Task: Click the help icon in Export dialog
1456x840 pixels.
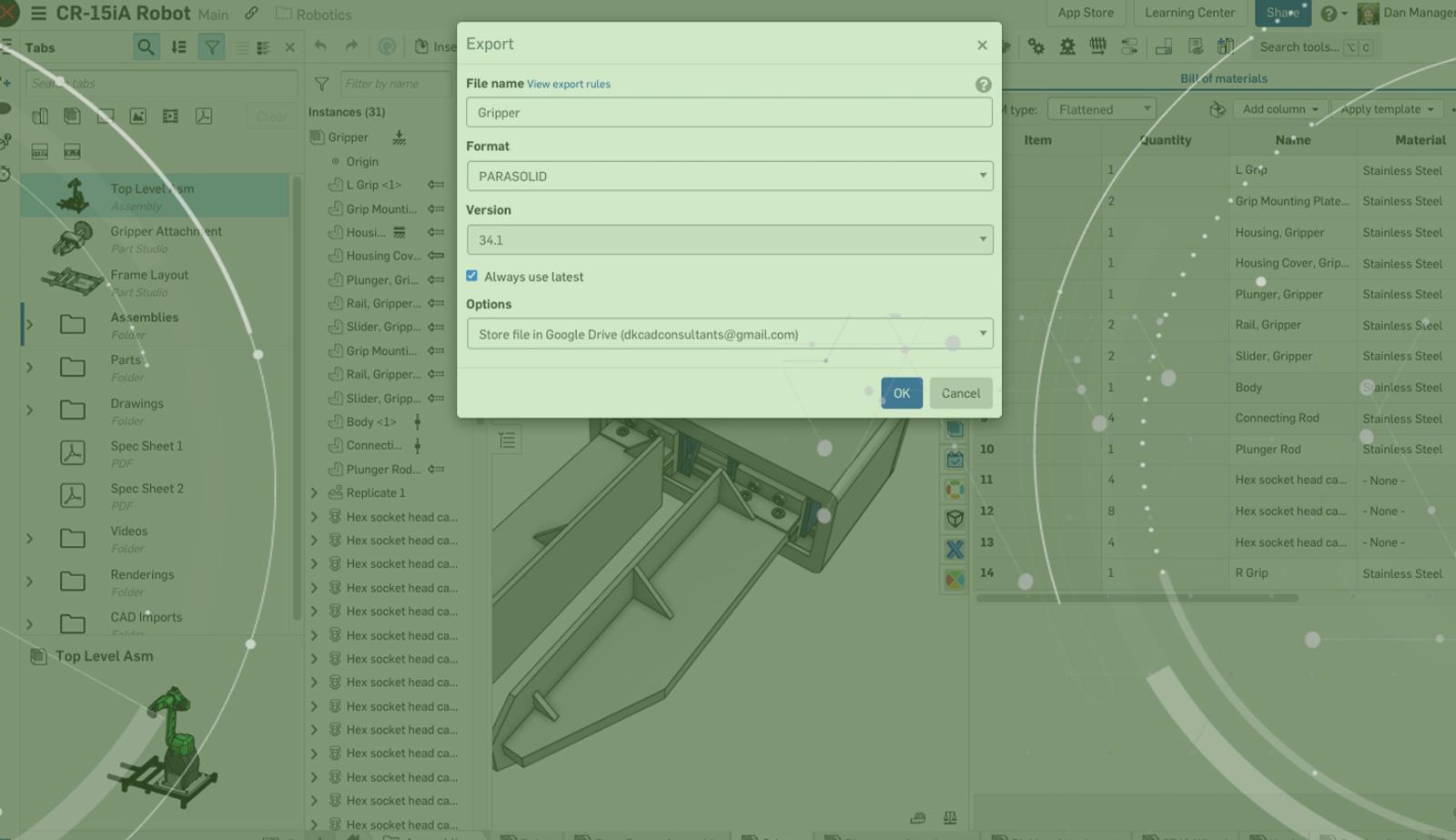Action: [983, 85]
